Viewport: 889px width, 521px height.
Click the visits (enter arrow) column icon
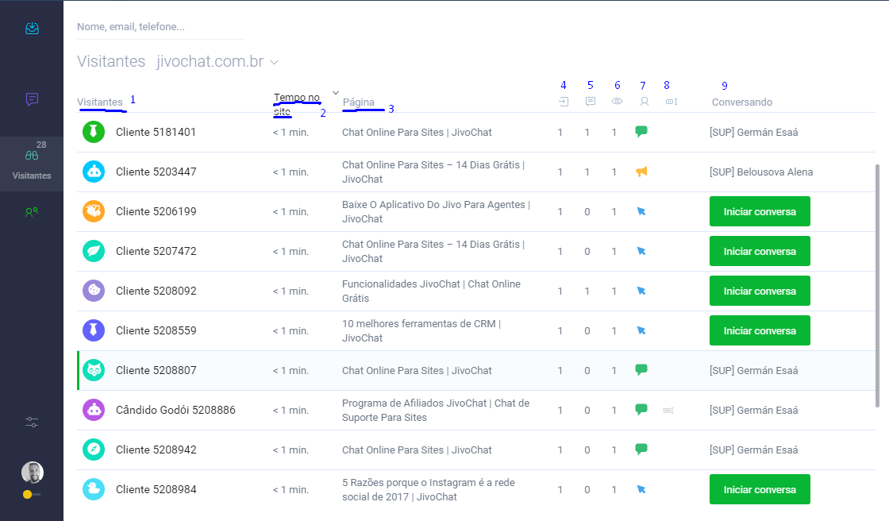coord(563,102)
